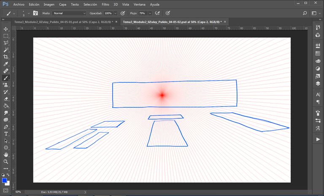Toggle pressure for size button
324x196 pixels.
pos(167,13)
